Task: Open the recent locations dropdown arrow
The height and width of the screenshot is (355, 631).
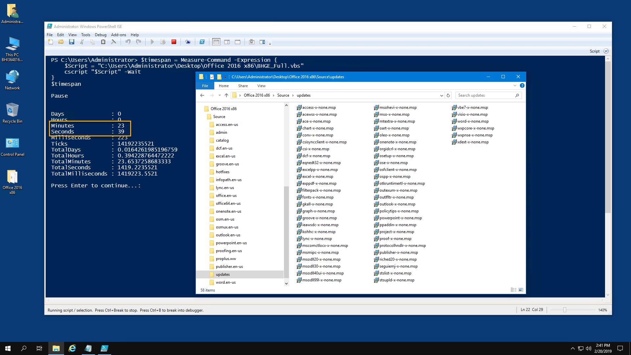Action: pos(220,95)
